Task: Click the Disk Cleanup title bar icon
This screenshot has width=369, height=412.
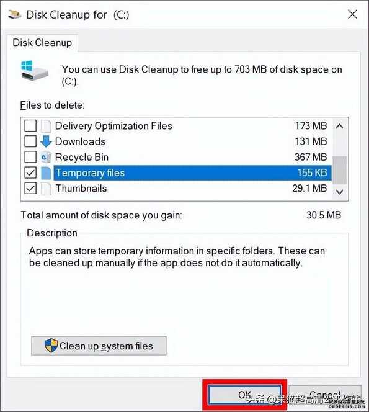Action: (x=15, y=14)
